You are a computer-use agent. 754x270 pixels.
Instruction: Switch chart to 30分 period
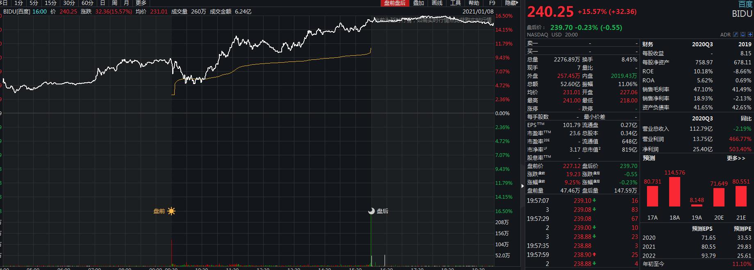click(x=69, y=3)
